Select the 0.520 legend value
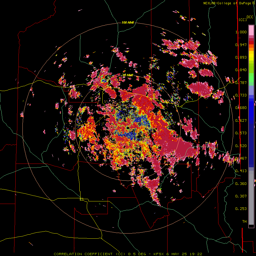The height and width of the screenshot is (256, 256). point(241,146)
